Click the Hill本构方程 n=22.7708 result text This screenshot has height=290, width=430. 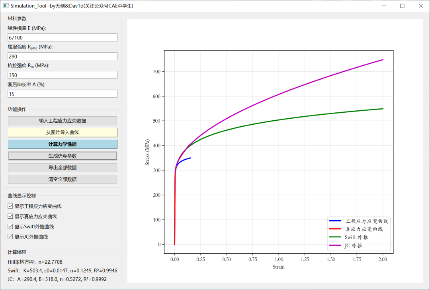click(x=35, y=262)
